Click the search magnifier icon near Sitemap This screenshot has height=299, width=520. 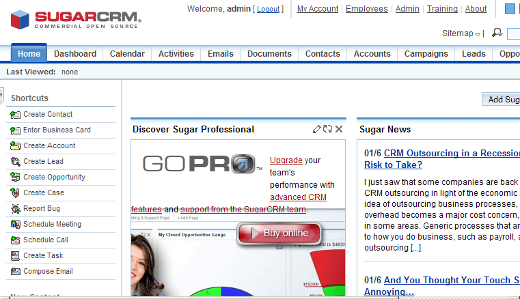[497, 33]
